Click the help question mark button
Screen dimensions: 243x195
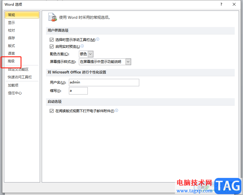(x=221, y=4)
